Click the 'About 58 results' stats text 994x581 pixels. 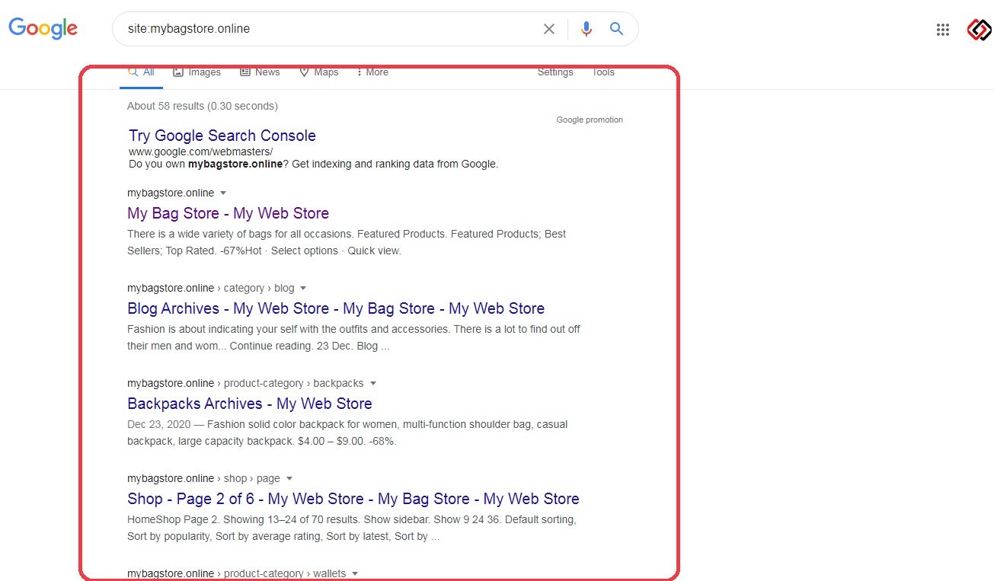(x=203, y=106)
